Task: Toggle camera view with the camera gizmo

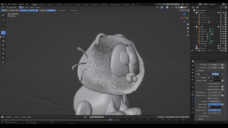Action: 188,32
